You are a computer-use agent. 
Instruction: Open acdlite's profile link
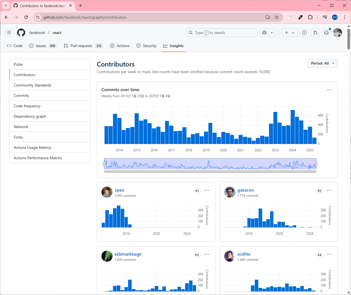244,254
